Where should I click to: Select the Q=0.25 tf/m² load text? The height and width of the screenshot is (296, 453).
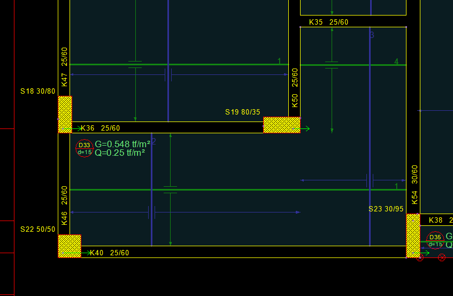coord(120,153)
